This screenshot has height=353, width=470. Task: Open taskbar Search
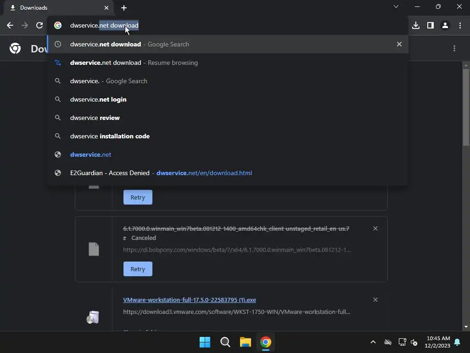point(225,342)
